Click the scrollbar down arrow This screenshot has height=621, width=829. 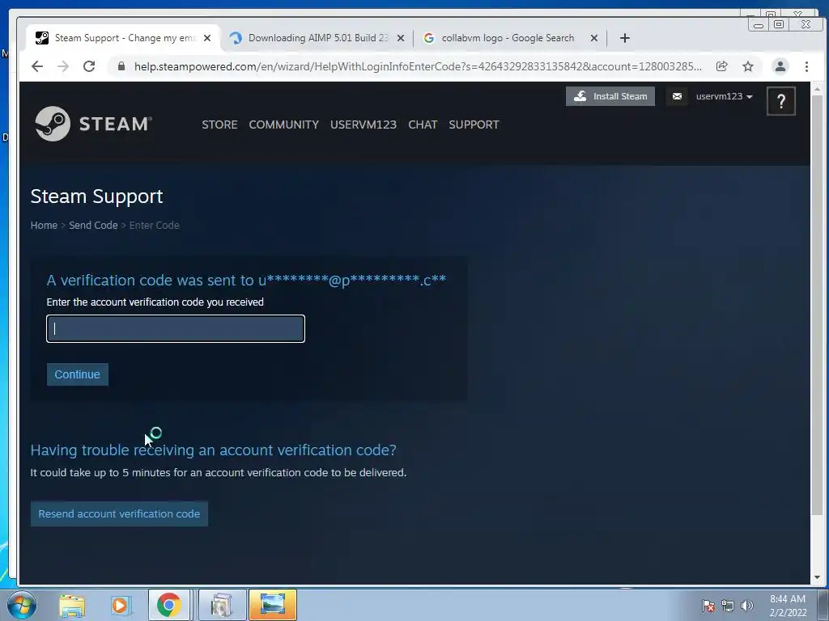[817, 577]
